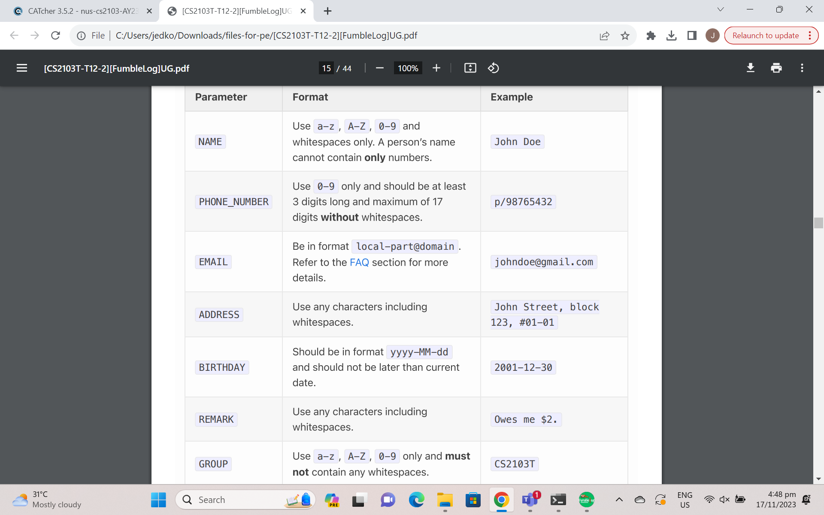Screen dimensions: 824x515
Task: Bookmark this page with star icon
Action: pyautogui.click(x=625, y=36)
